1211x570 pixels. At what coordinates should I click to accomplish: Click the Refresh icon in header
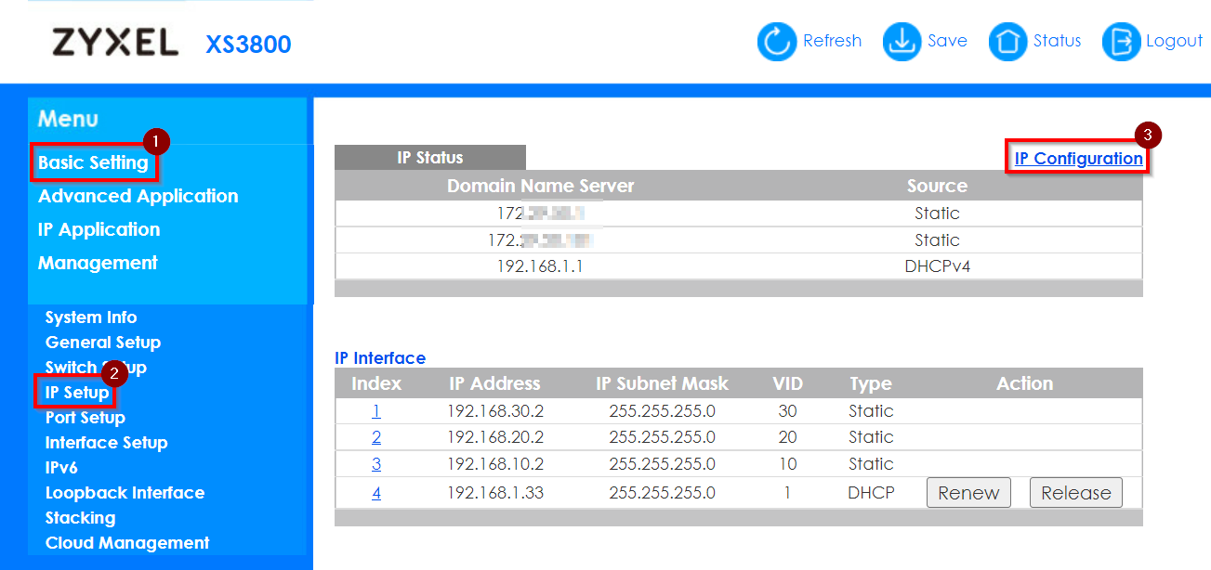pos(777,42)
